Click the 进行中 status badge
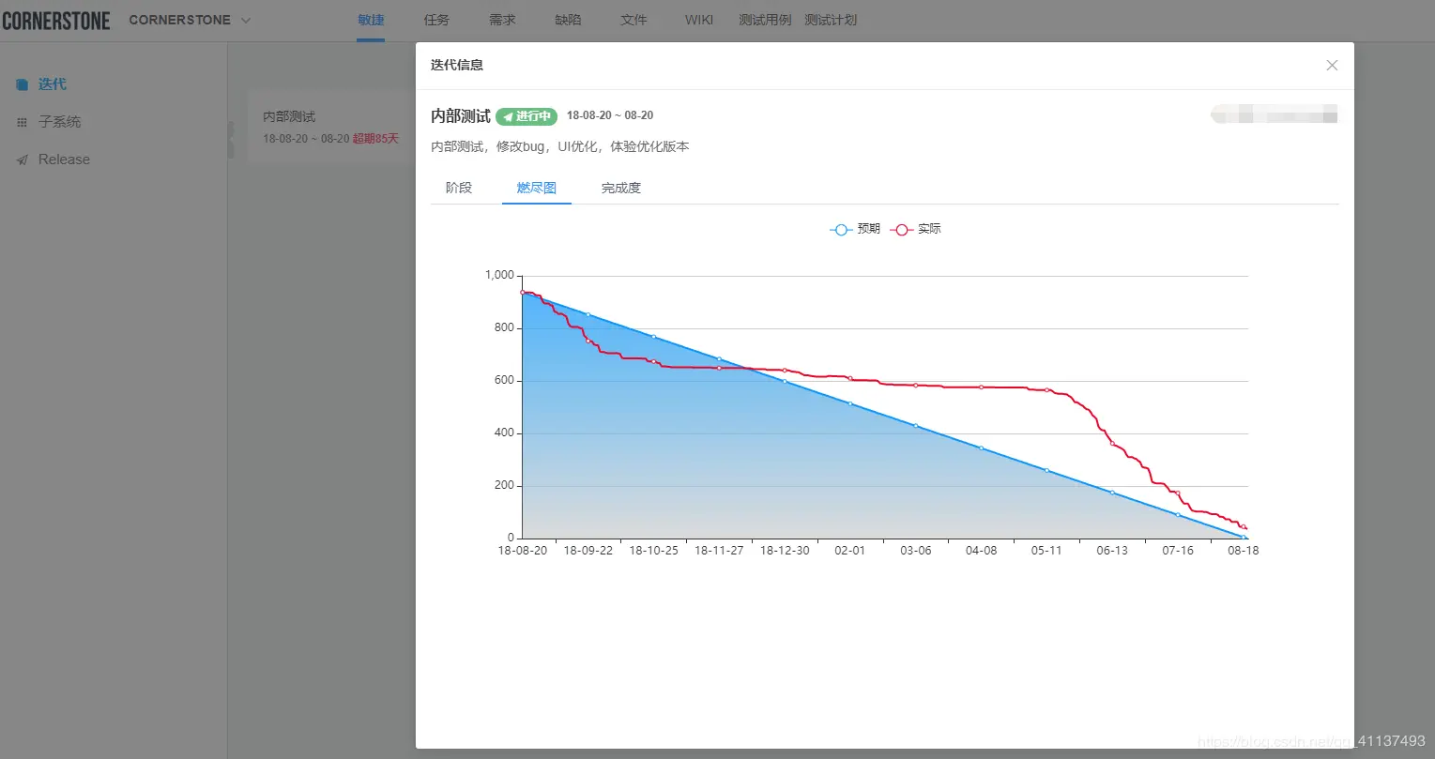The image size is (1435, 759). 527,116
